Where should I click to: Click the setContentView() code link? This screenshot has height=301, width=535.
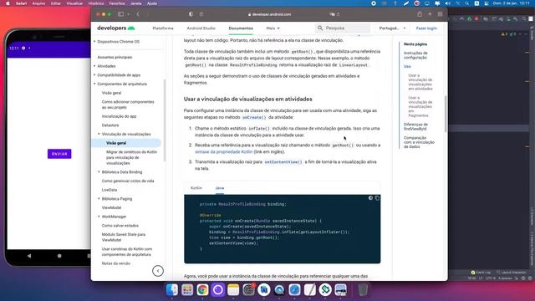click(x=283, y=162)
